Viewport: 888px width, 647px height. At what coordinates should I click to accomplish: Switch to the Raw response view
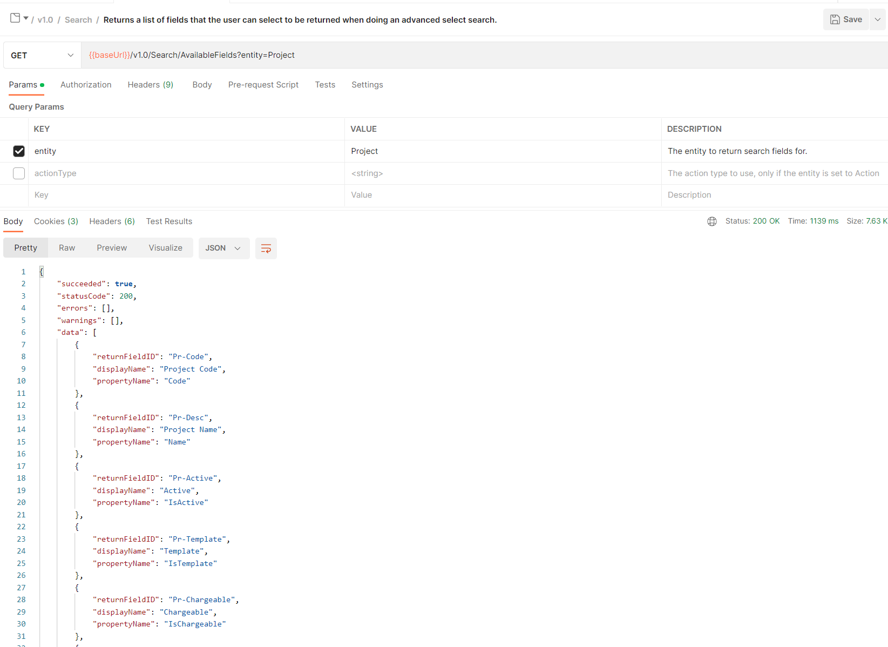(x=67, y=247)
